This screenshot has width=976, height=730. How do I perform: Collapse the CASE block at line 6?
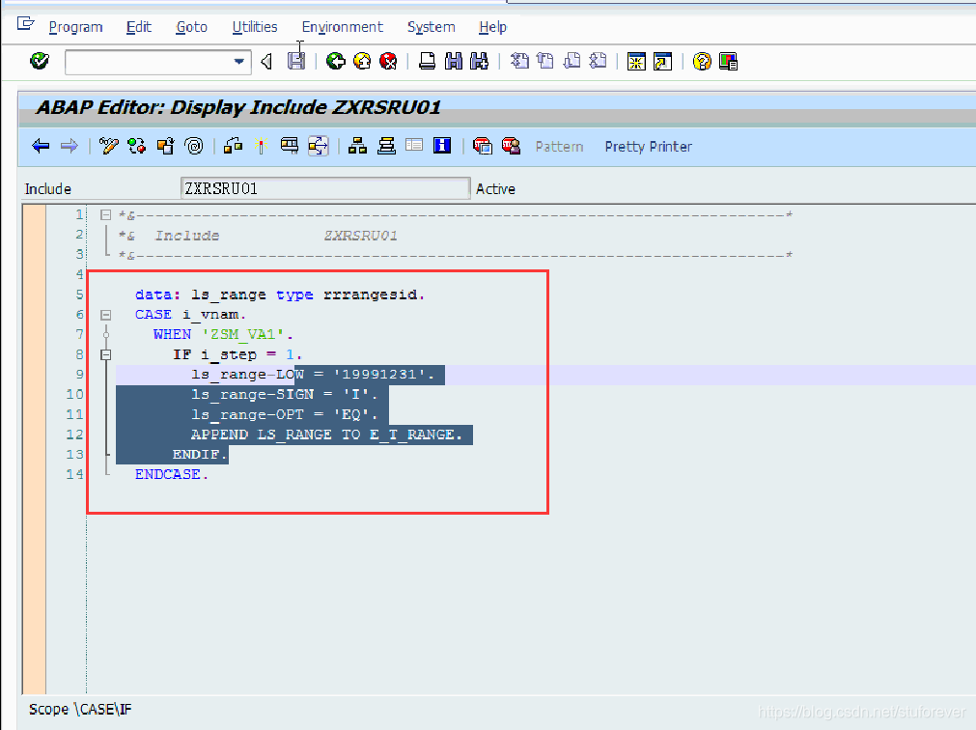pos(106,315)
